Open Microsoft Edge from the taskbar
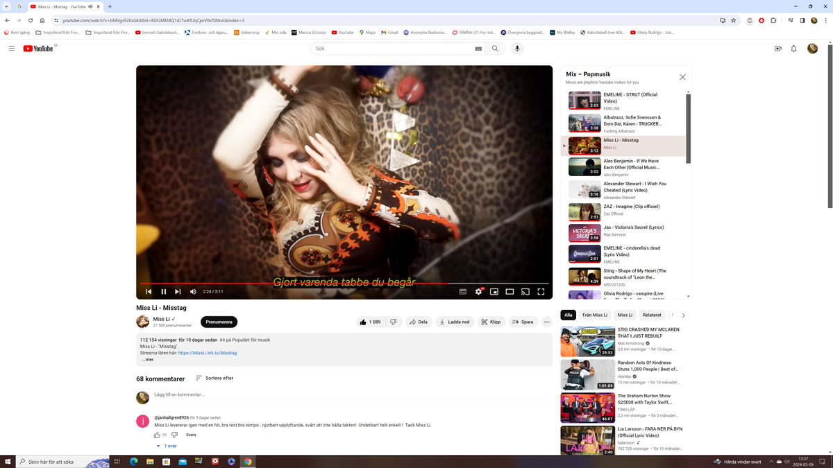 134,461
